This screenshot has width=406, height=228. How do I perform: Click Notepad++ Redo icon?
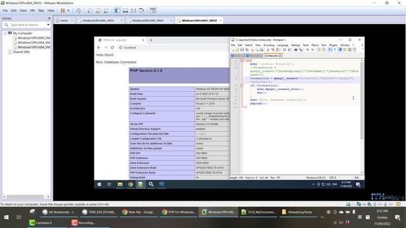(x=289, y=49)
